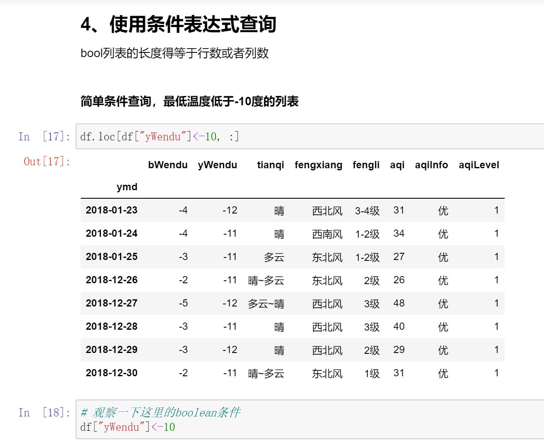Click the yWendu value -12 in 2018-12-29 row
The height and width of the screenshot is (446, 544).
(x=230, y=350)
